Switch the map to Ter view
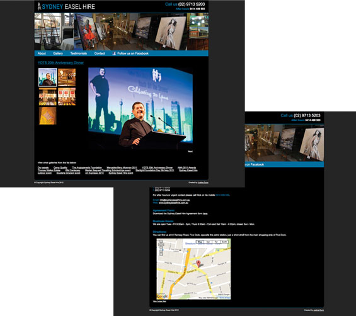356x316 pixels. (x=216, y=242)
